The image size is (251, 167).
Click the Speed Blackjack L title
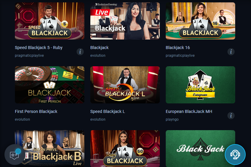click(x=108, y=111)
